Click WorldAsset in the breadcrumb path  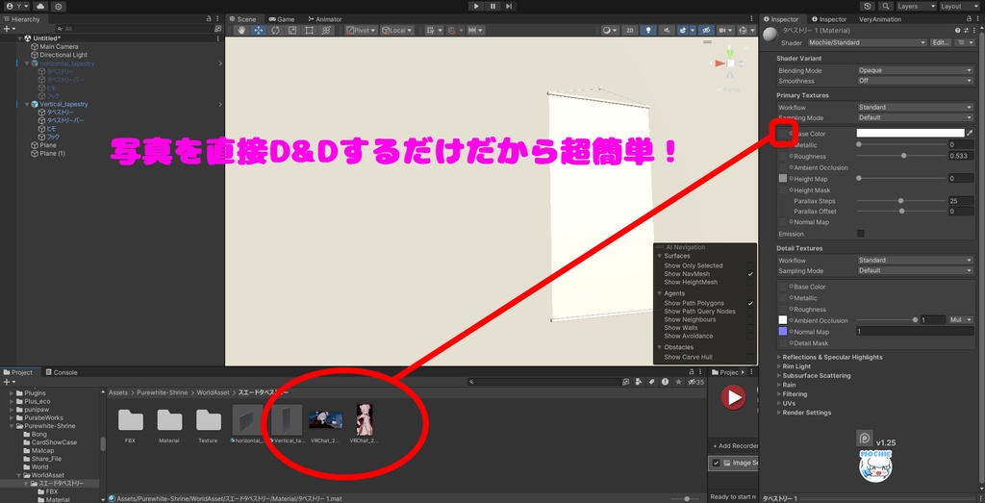[215, 392]
